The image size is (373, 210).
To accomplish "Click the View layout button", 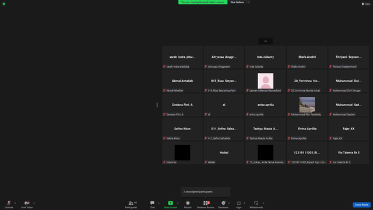I will 366,4.
